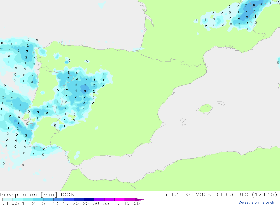Click the '0.5' legend scale label
Screen dimensions: 280x205
pyautogui.click(x=15, y=203)
